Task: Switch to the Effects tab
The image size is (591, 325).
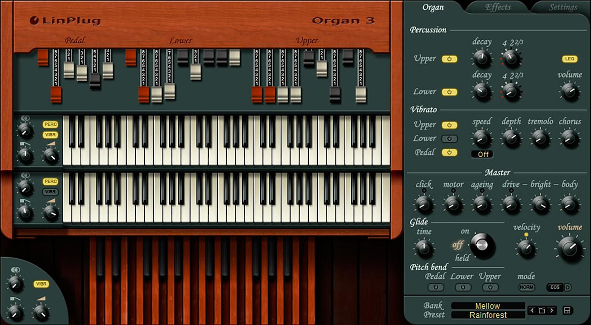Action: point(498,7)
